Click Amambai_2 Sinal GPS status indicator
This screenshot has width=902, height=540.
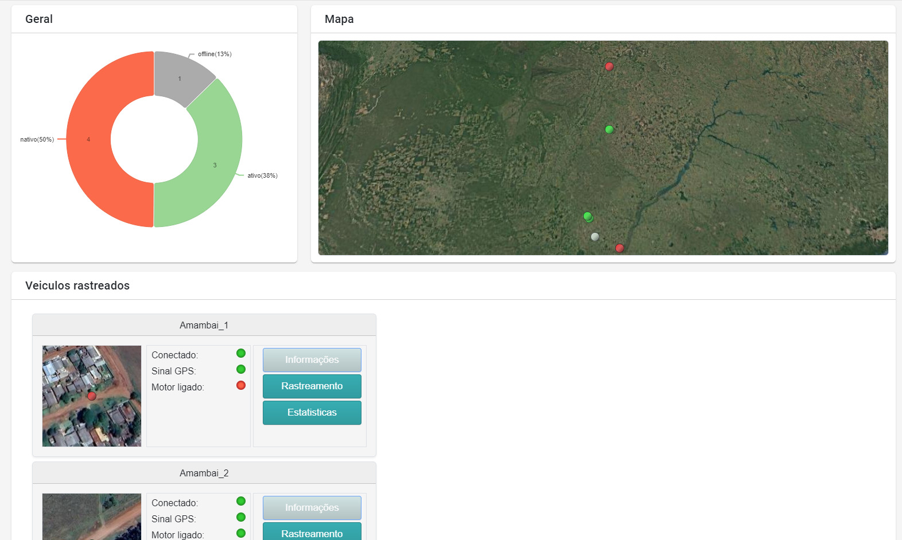[x=241, y=517]
